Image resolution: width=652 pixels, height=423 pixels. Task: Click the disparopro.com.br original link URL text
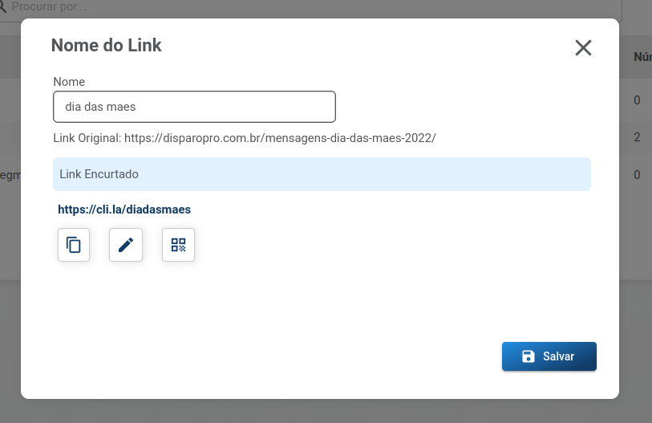point(280,138)
